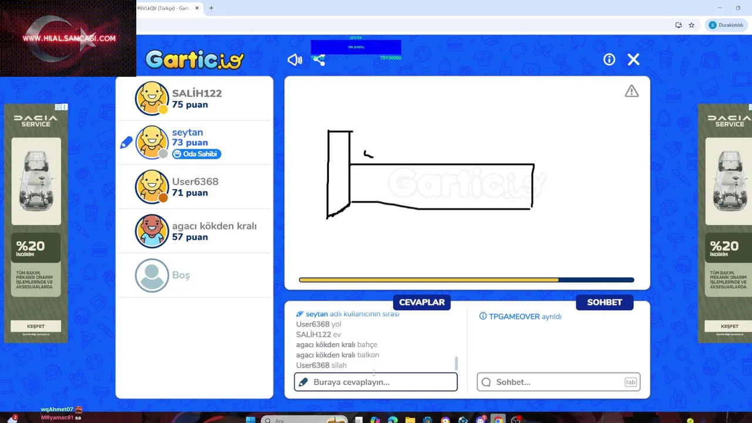Screen dimensions: 752x423
Task: Bookmark this page with star icon
Action: click(x=691, y=25)
